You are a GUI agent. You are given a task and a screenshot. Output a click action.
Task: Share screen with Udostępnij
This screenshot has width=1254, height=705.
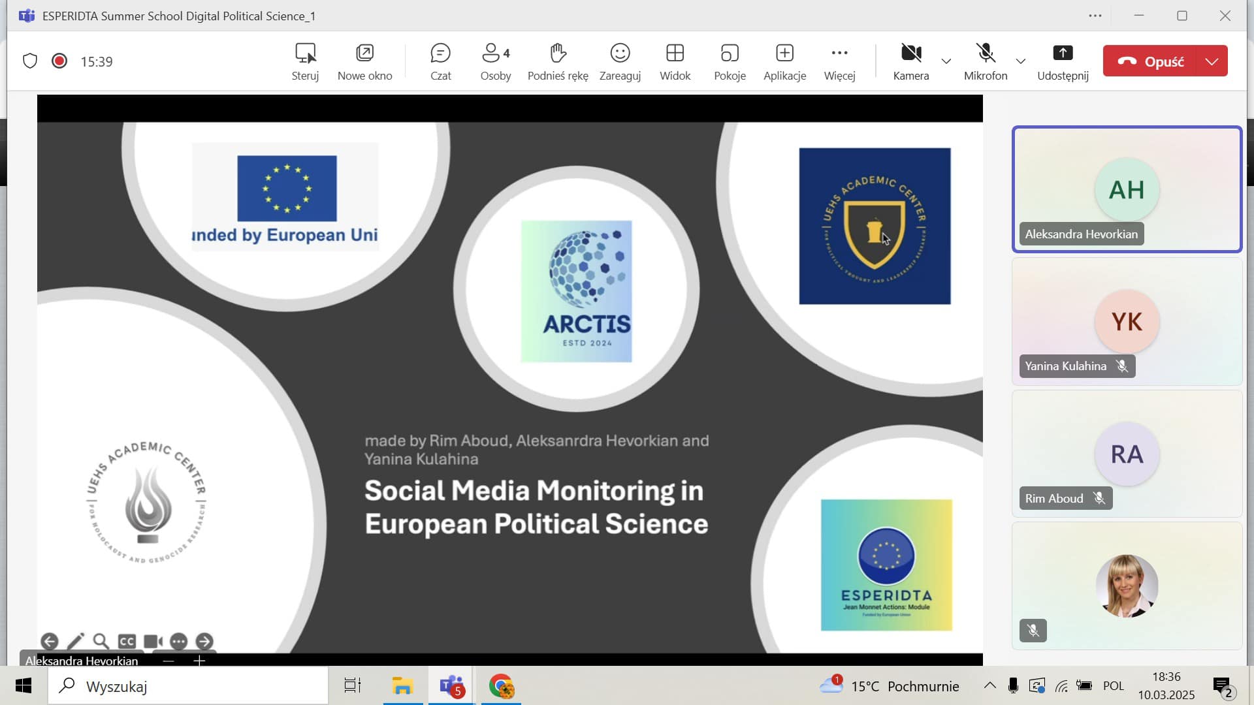[x=1063, y=62]
